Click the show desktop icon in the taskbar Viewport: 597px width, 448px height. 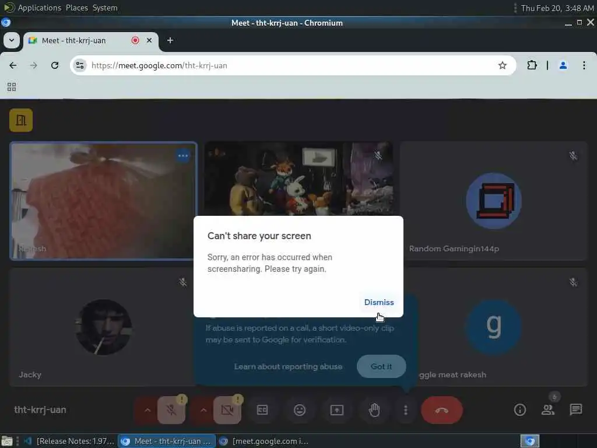(x=7, y=441)
